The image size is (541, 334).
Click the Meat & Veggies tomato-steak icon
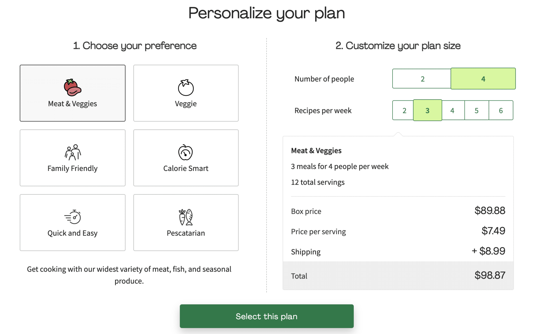[x=72, y=87]
